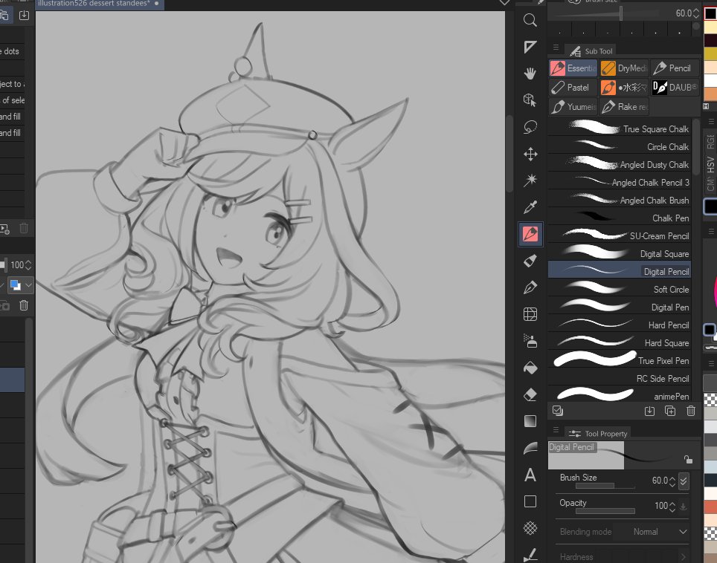Screen dimensions: 717x563
Task: Select the Hand move tool
Action: [530, 73]
